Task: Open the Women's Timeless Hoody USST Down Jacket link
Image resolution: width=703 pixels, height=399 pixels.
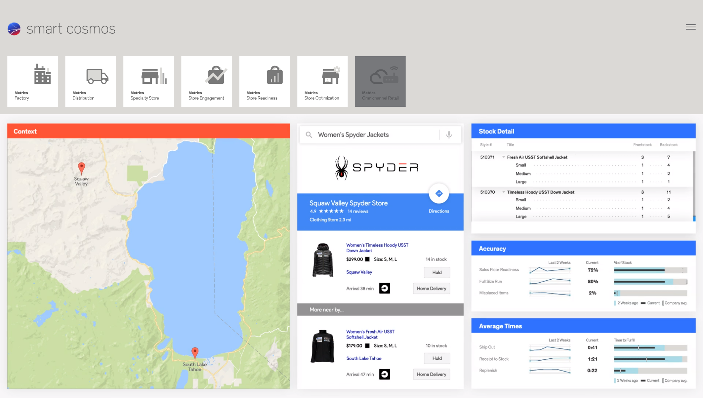Action: point(377,248)
